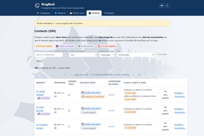Click Supprimer link for Abdel Haddad

click(180, 96)
